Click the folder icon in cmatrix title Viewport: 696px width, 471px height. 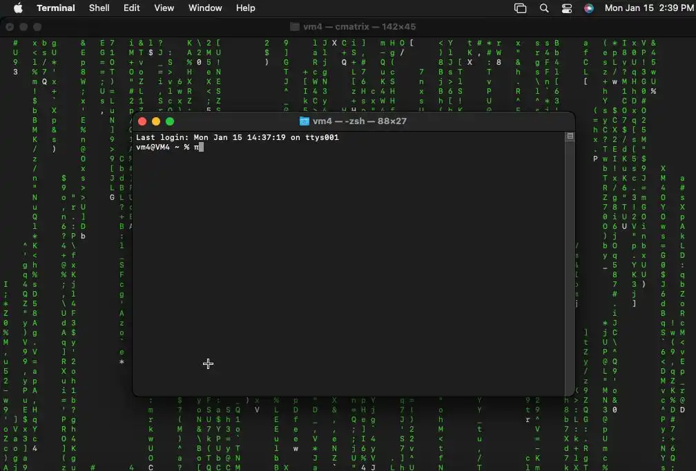click(x=295, y=27)
